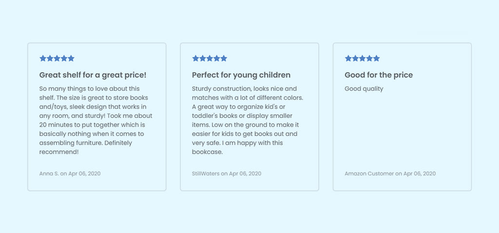The height and width of the screenshot is (233, 499).
Task: Click third star in StillWaters review
Action: point(210,58)
